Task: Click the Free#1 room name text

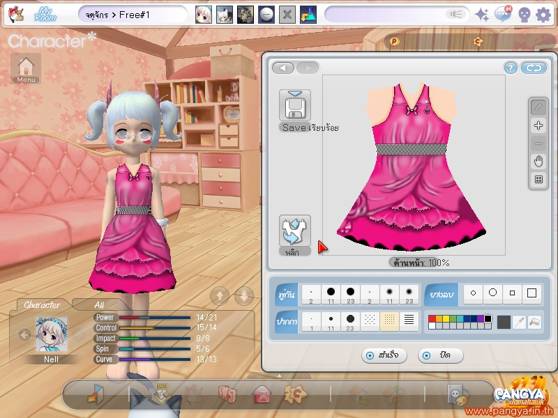Action: point(135,15)
